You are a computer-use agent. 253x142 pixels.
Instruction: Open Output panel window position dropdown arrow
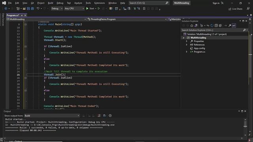239,111
